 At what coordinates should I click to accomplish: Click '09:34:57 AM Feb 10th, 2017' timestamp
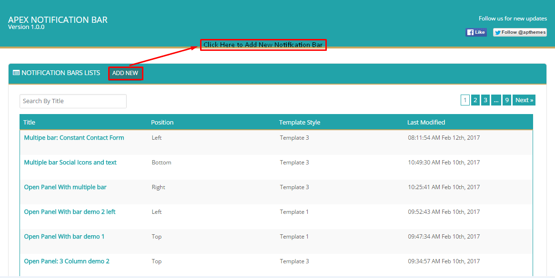[x=444, y=261]
